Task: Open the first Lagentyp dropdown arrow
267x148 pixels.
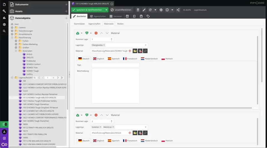Action: tap(145, 45)
